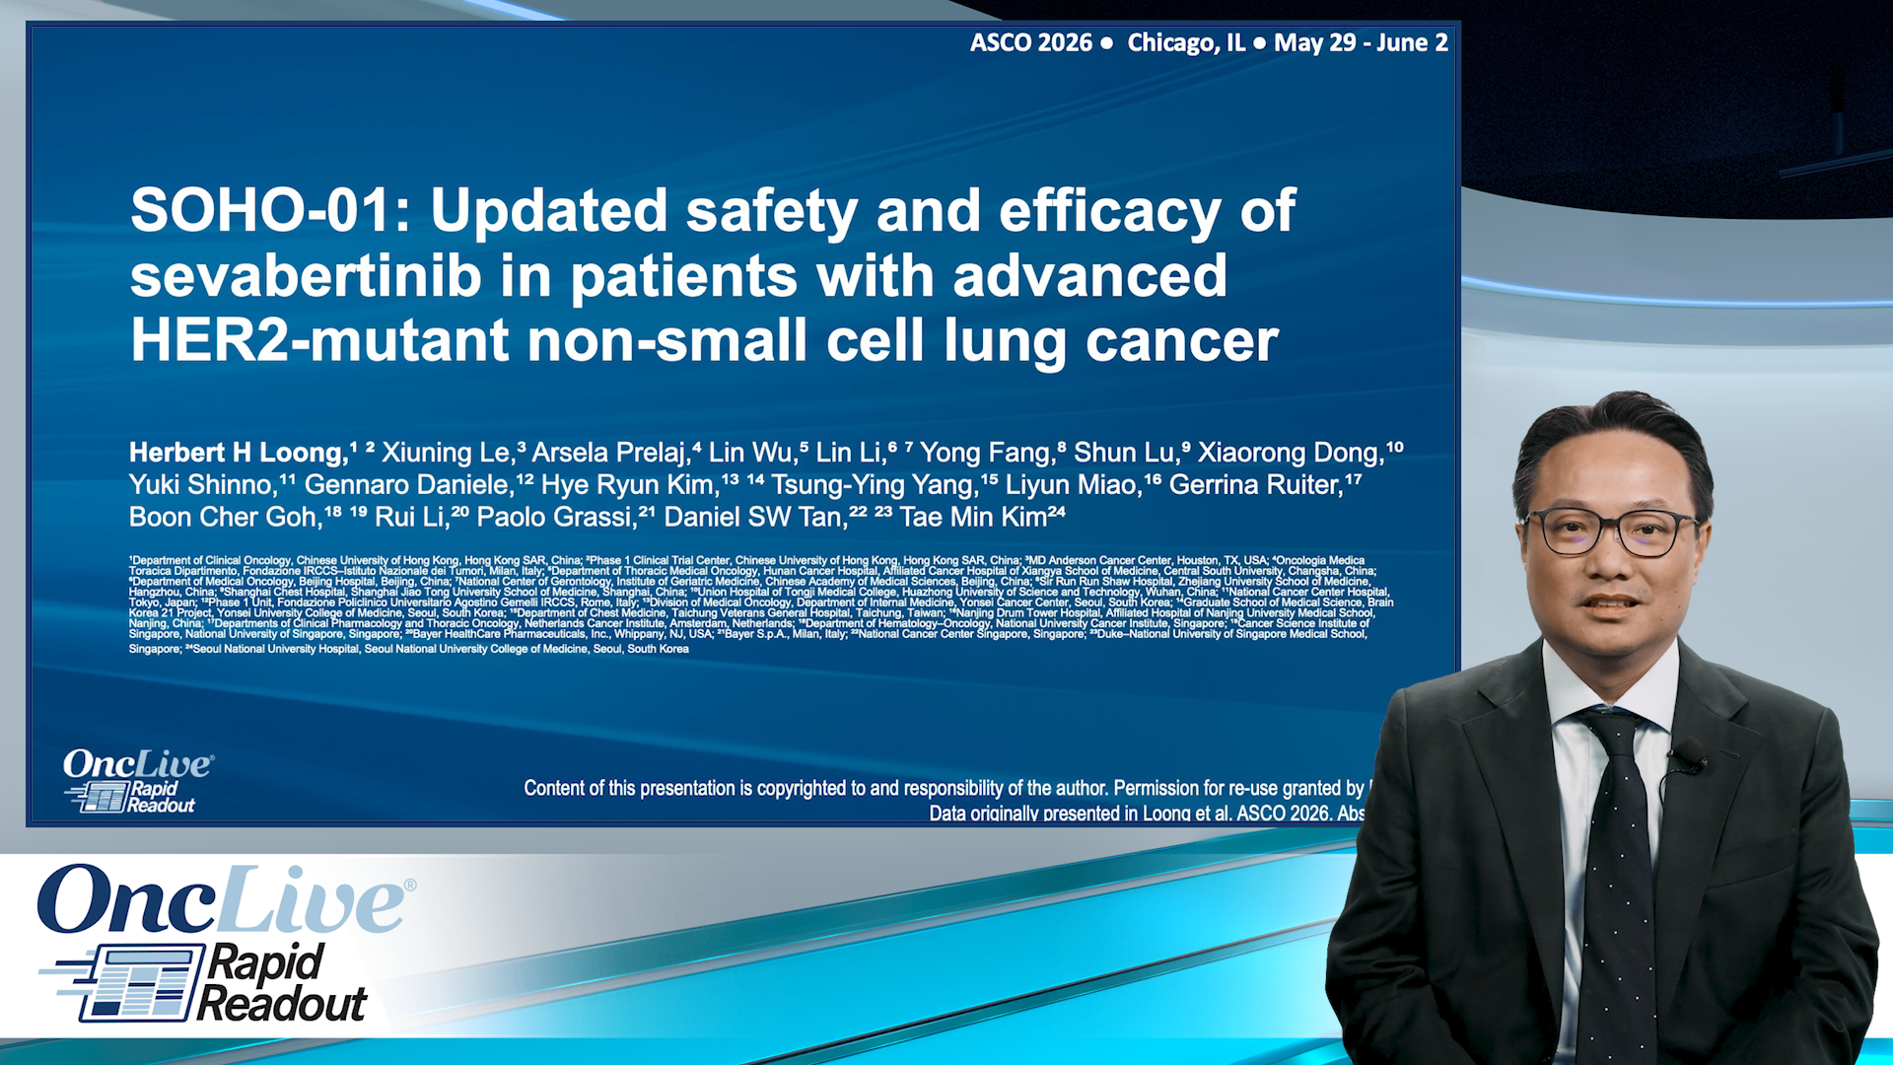Click the author name Boon Cher Goh
The height and width of the screenshot is (1065, 1893).
pos(224,518)
